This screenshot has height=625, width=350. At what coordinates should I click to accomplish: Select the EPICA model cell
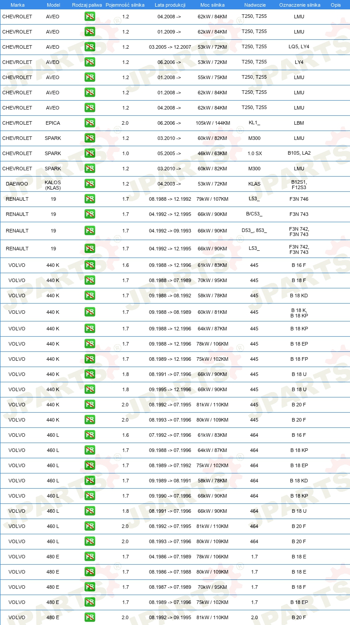point(53,123)
